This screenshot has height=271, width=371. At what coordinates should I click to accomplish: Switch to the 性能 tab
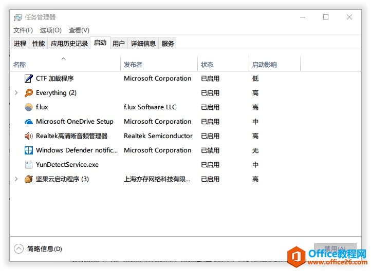tap(39, 44)
